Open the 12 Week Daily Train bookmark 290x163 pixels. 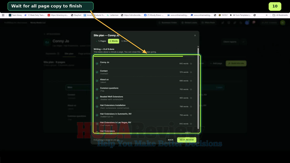[x=35, y=15]
